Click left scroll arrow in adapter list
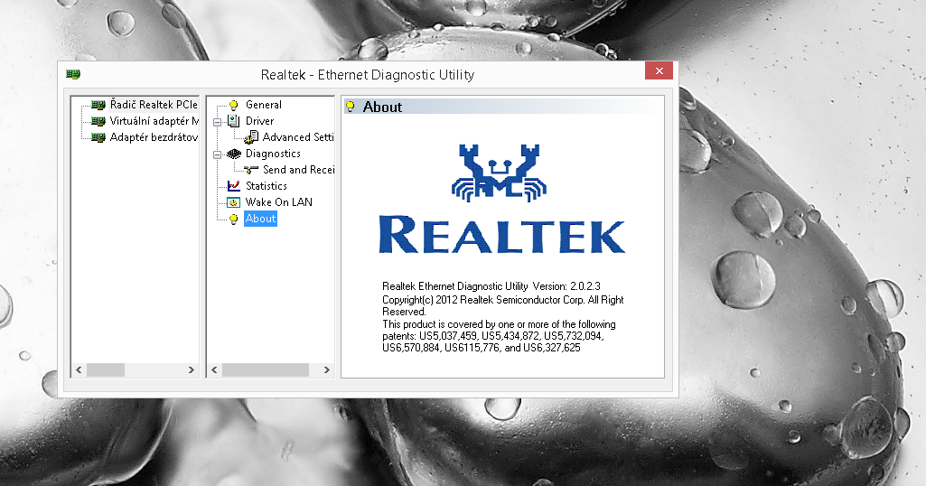Screen dimensions: 926x486 (x=79, y=369)
